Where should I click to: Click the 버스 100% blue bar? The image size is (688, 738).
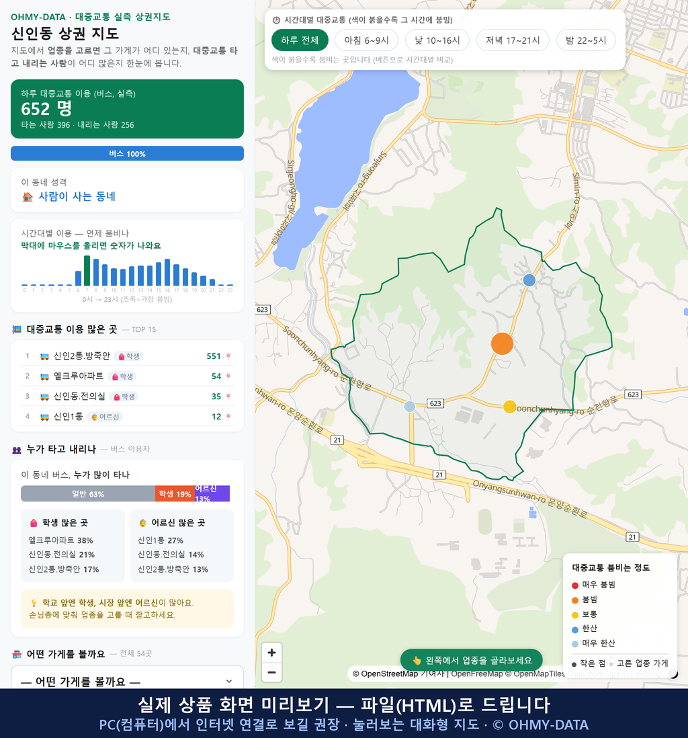click(127, 153)
